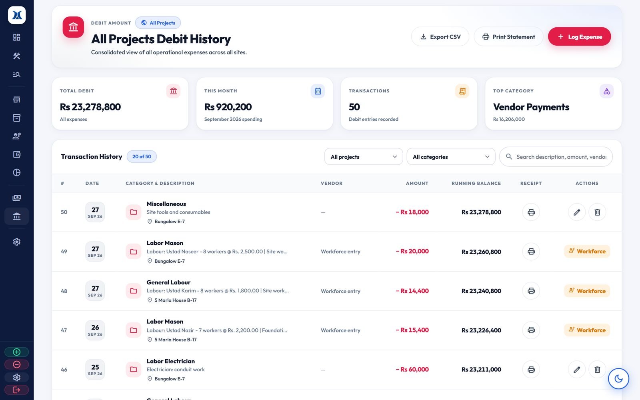Click the logout icon at sidebar bottom
The height and width of the screenshot is (400, 640).
16,390
